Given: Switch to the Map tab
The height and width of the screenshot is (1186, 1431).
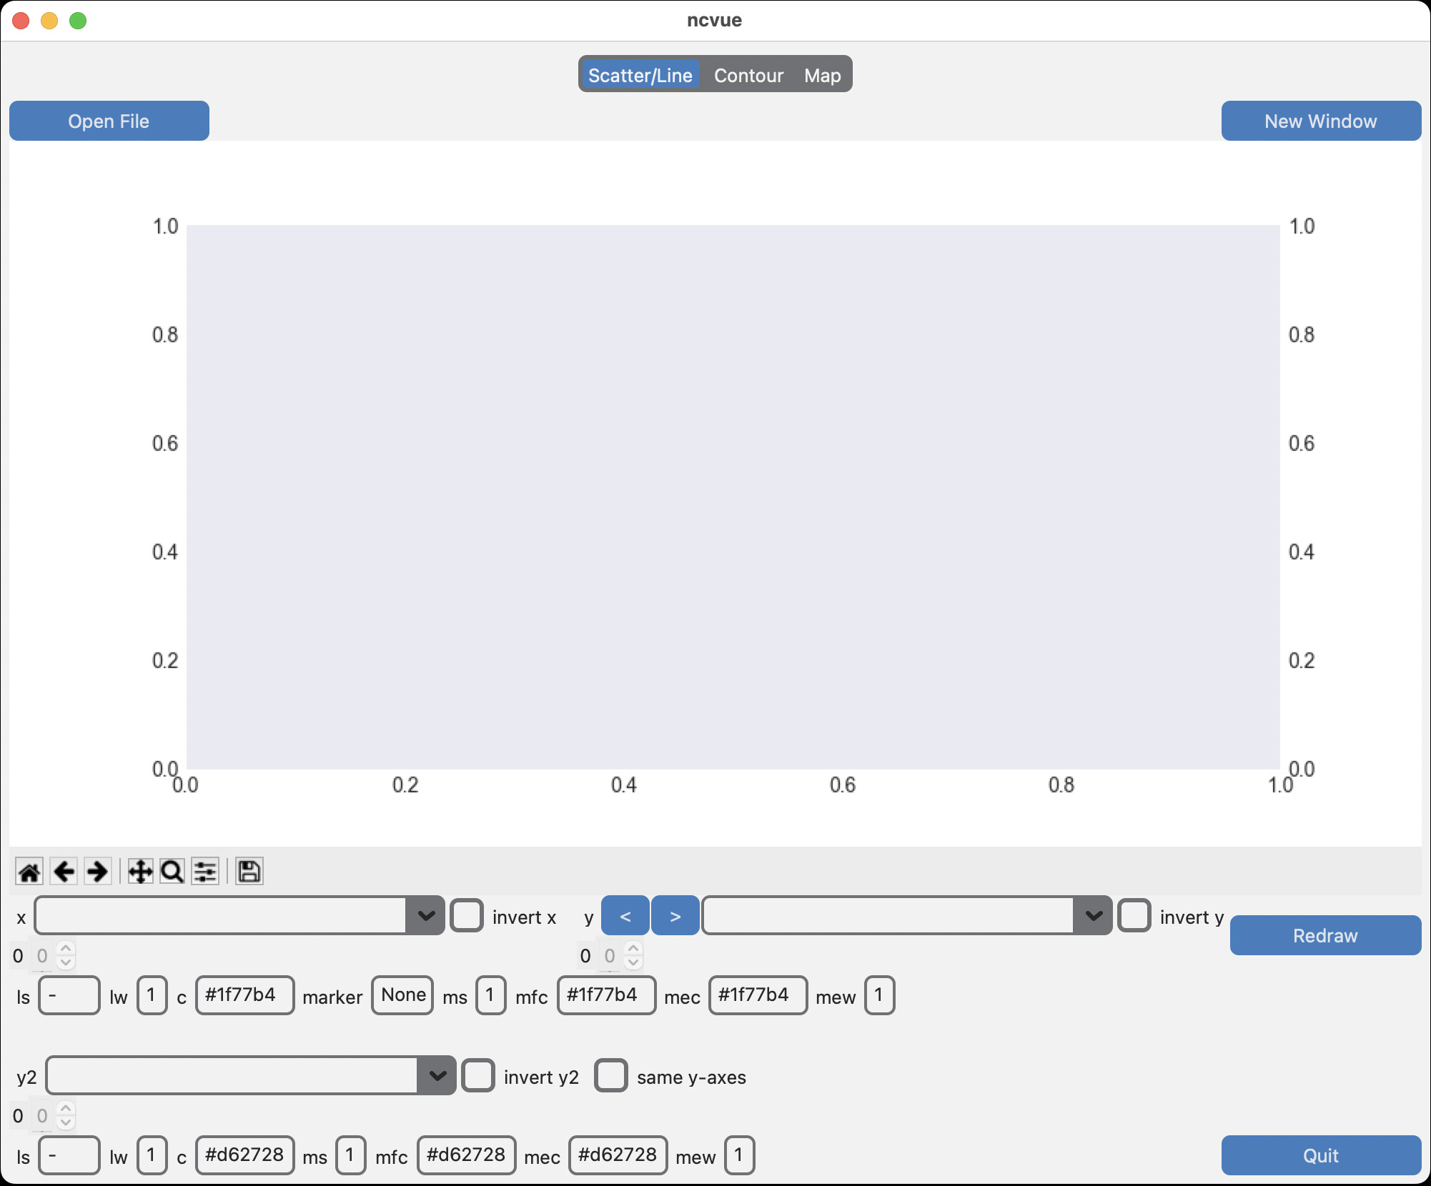Looking at the screenshot, I should click(x=822, y=75).
